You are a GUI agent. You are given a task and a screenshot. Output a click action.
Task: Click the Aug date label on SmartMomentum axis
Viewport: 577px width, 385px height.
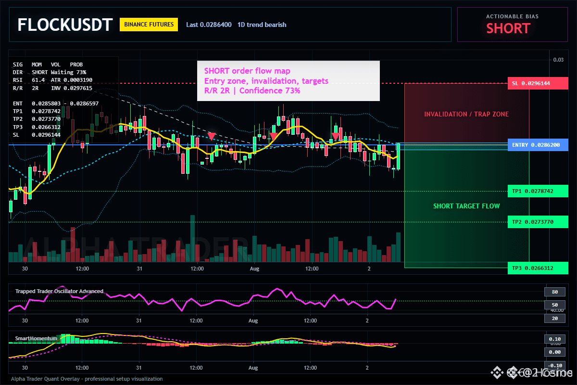(254, 368)
